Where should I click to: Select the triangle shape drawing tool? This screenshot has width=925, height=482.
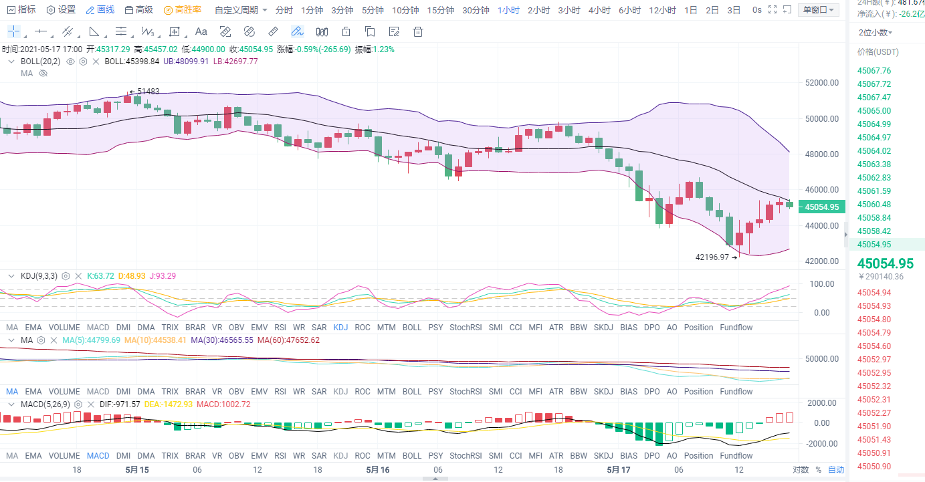94,31
